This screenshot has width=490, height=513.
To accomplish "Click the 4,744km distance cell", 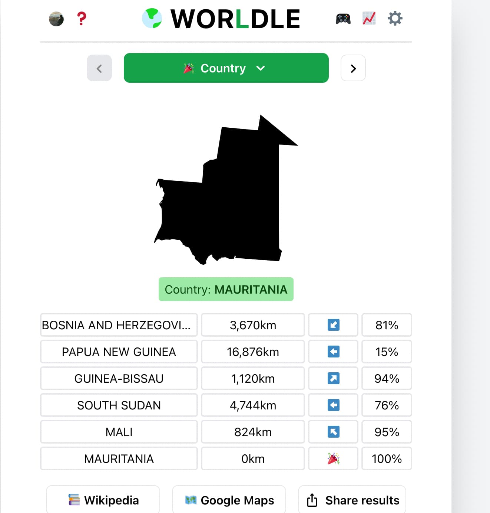I will point(253,405).
